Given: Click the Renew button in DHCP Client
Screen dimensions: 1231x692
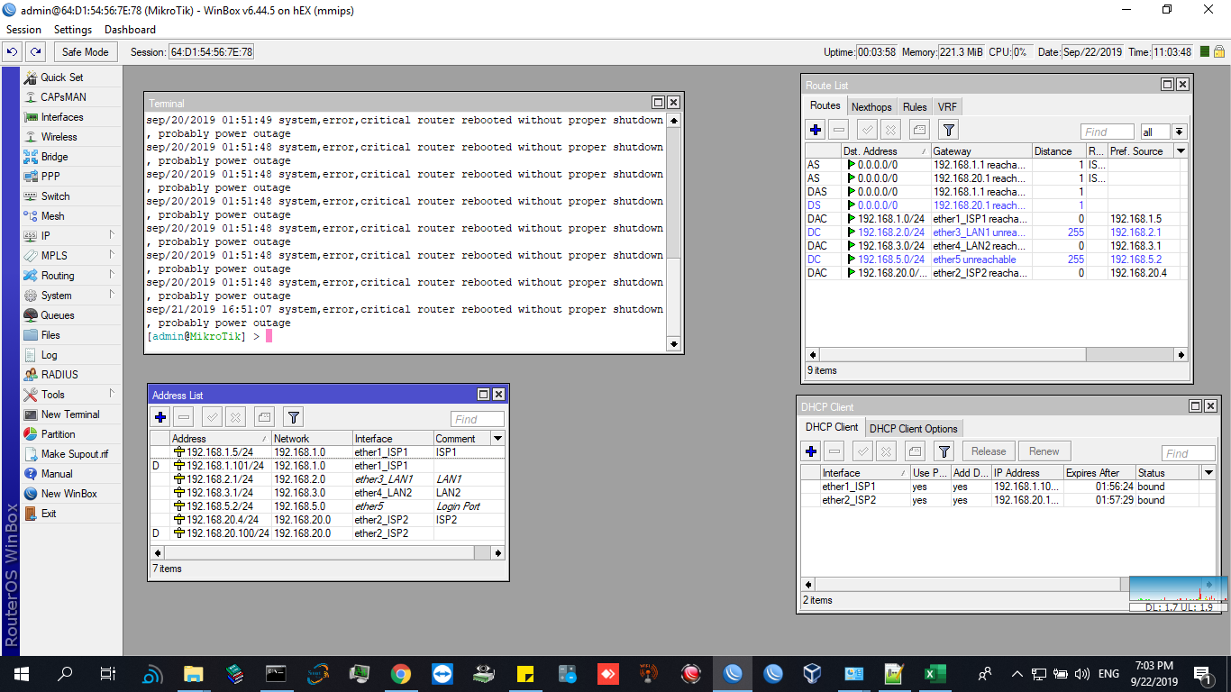Looking at the screenshot, I should [1044, 451].
